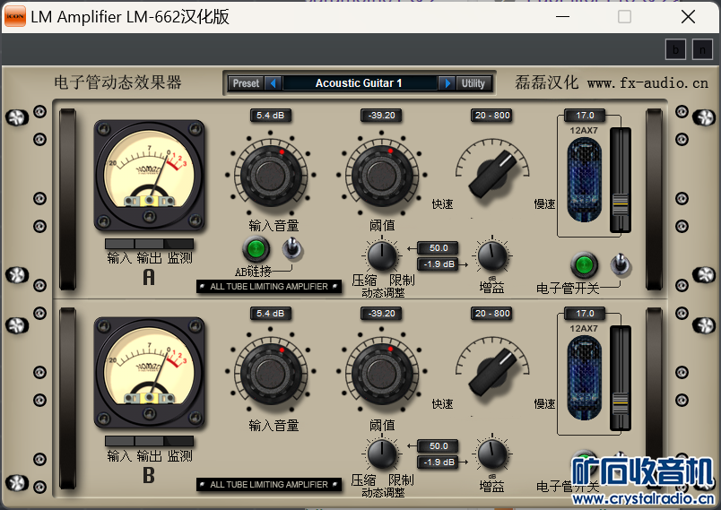Open the Utility menu
Image resolution: width=721 pixels, height=510 pixels.
pyautogui.click(x=473, y=83)
